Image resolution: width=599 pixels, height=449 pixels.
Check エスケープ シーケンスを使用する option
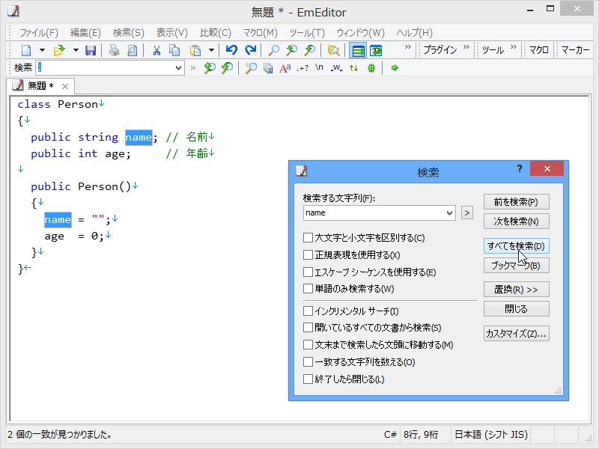pyautogui.click(x=308, y=272)
